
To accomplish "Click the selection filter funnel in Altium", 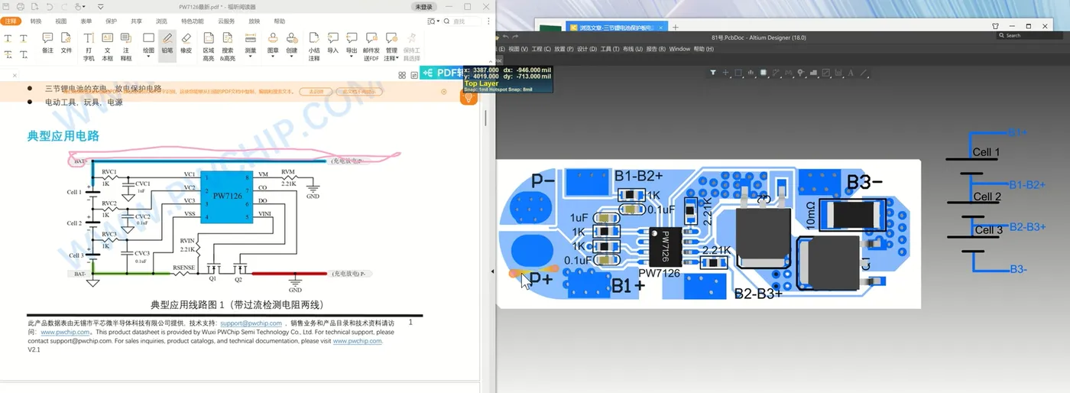I will coord(713,73).
